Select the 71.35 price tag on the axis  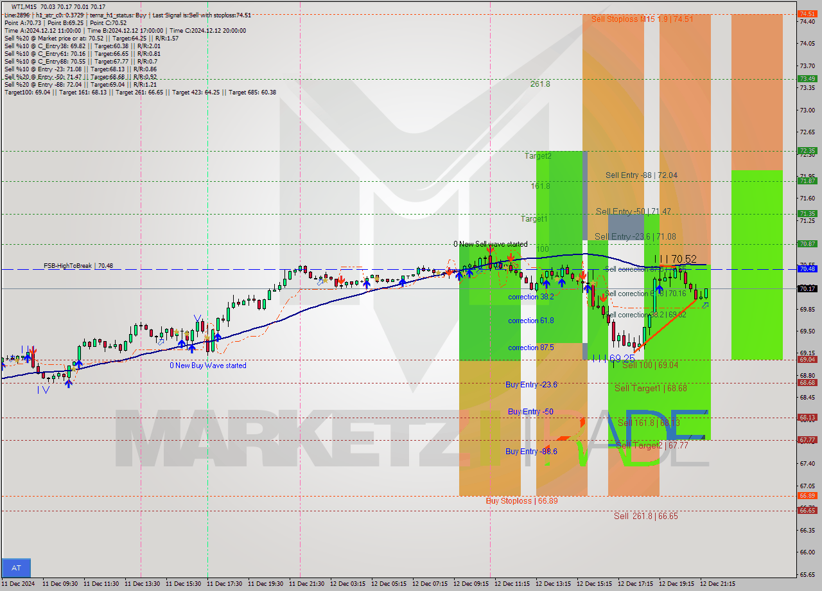(x=807, y=214)
